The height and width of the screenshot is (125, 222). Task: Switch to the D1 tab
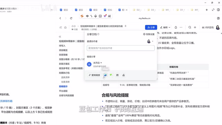click(181, 10)
